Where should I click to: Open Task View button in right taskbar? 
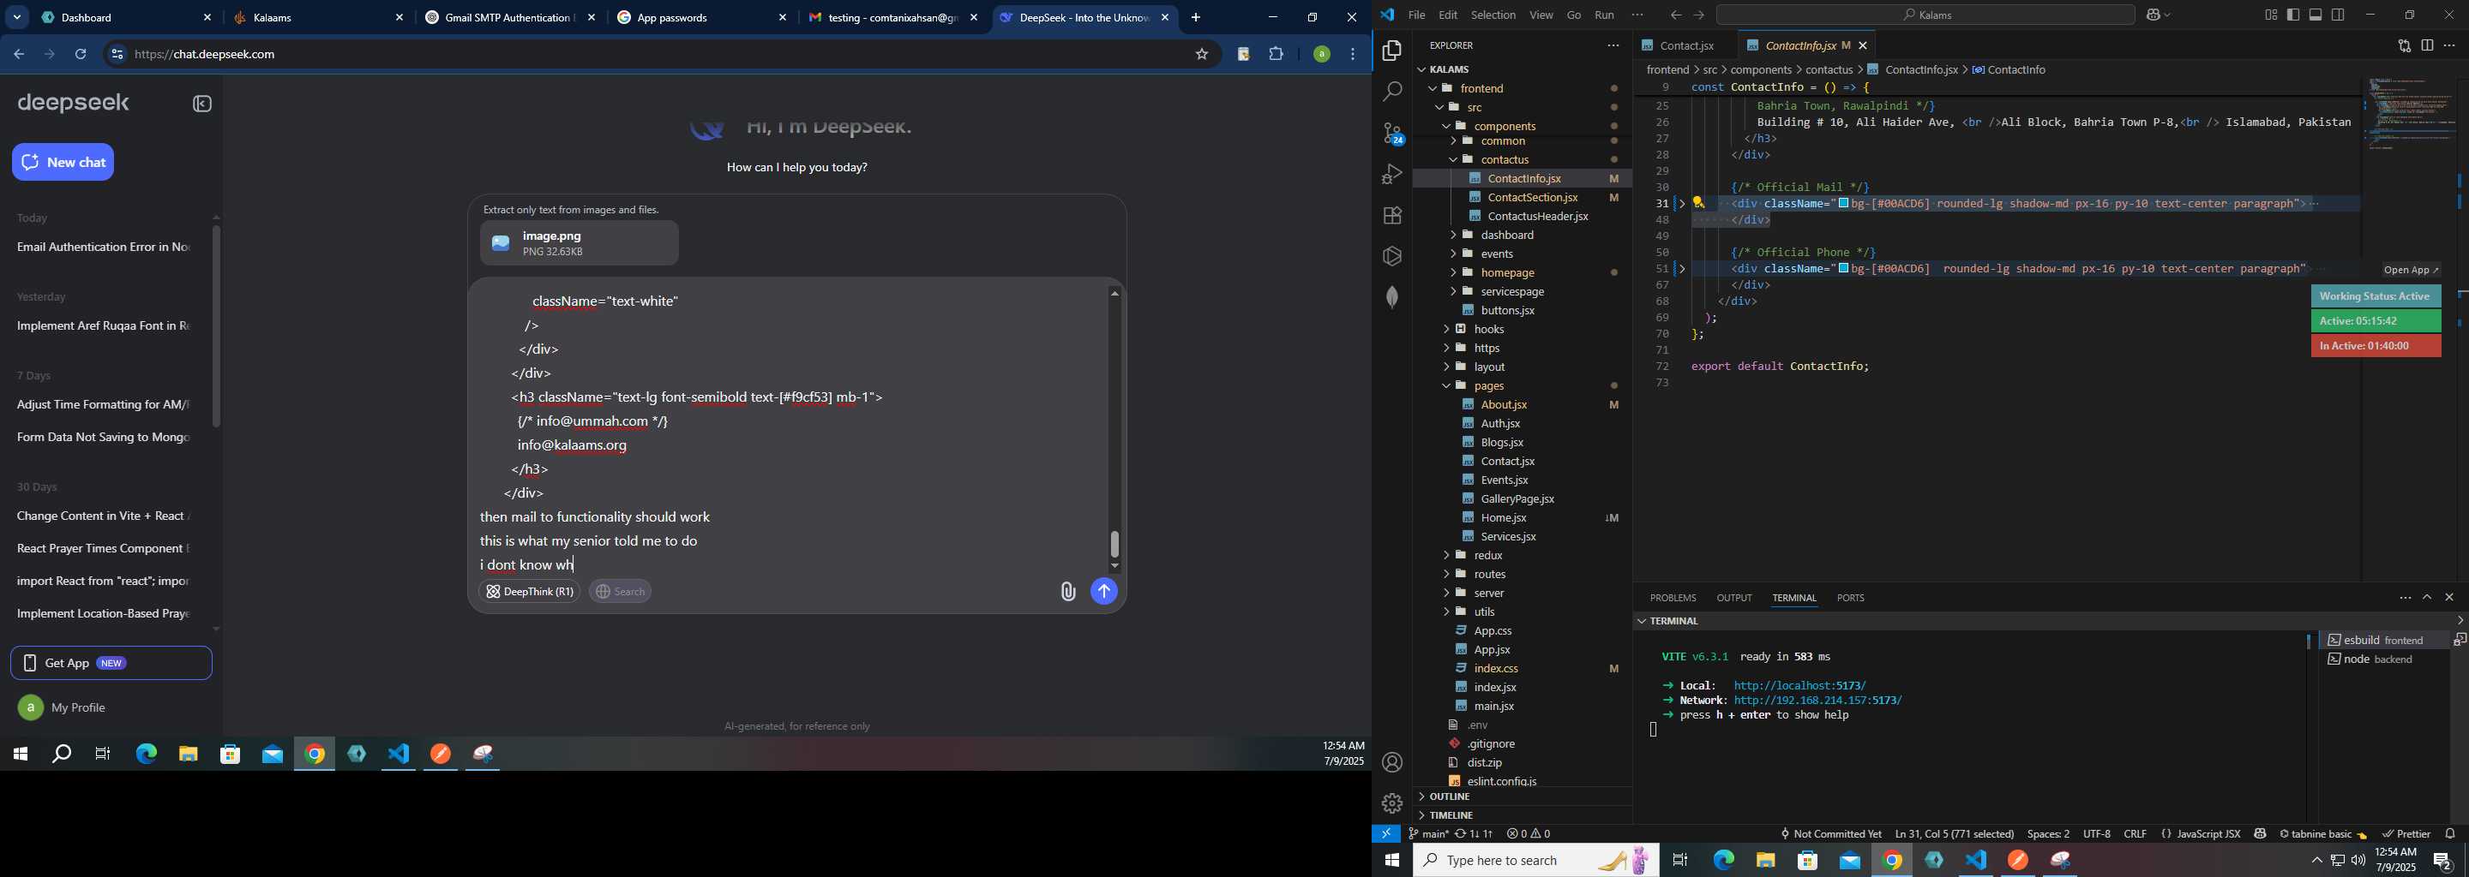click(x=1680, y=861)
